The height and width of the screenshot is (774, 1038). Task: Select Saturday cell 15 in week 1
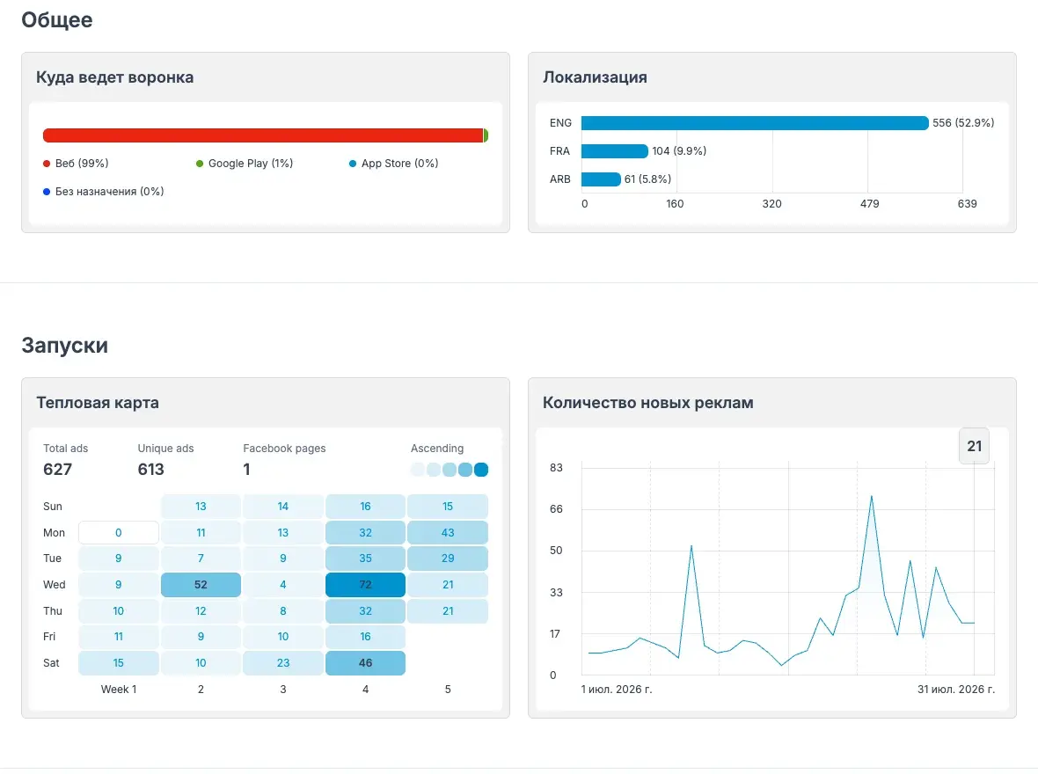pos(119,663)
